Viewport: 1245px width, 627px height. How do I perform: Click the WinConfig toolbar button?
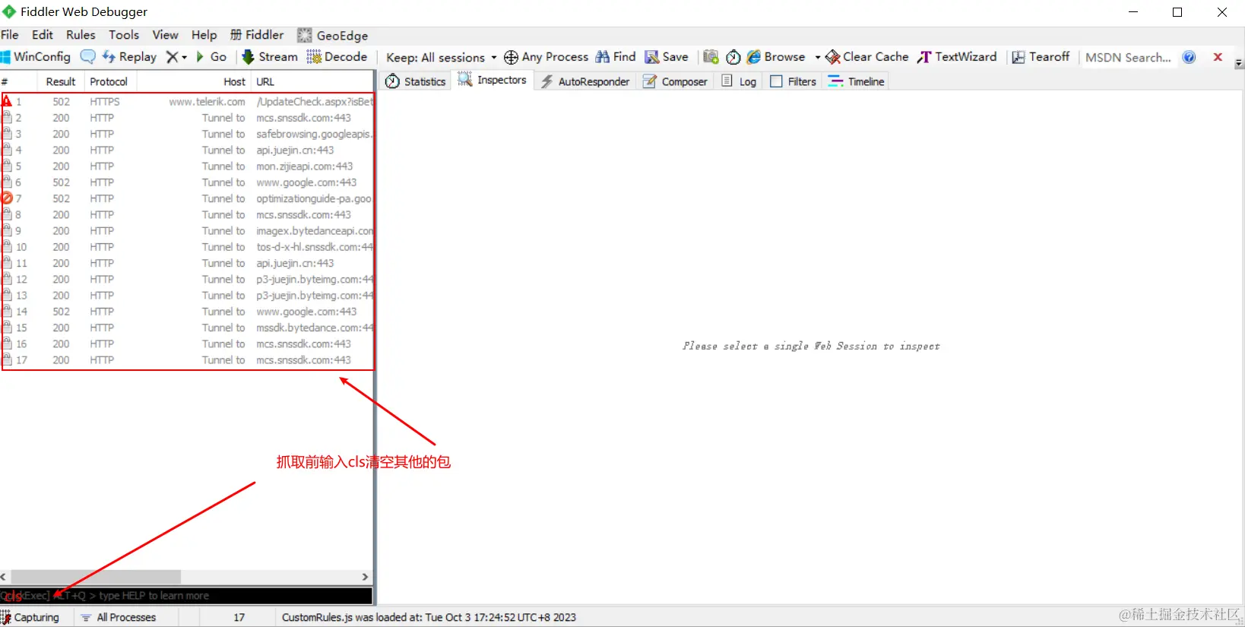(36, 57)
